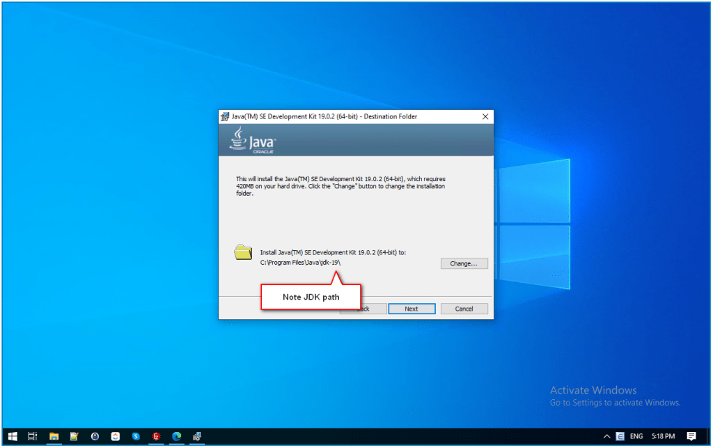Click the Next button in installer
713x448 pixels.
click(412, 309)
